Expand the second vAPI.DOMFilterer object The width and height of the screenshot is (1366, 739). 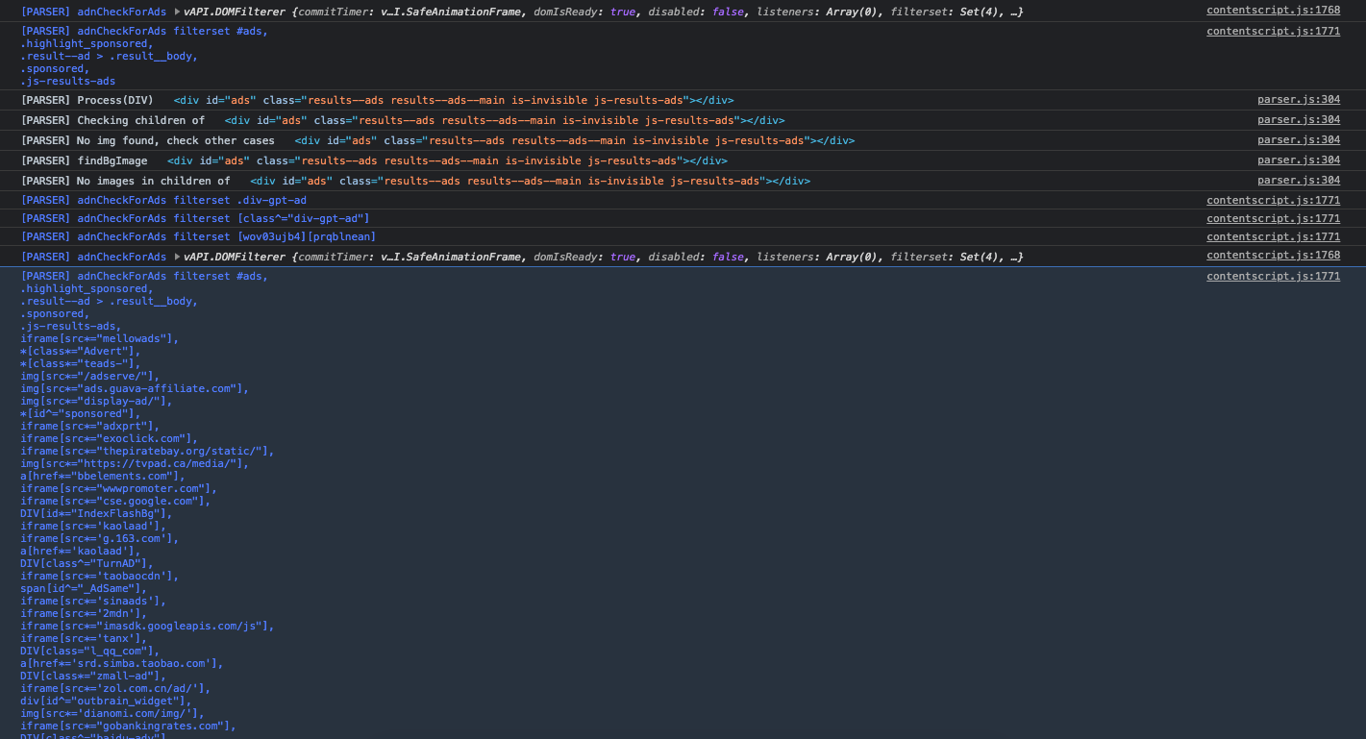(x=177, y=256)
